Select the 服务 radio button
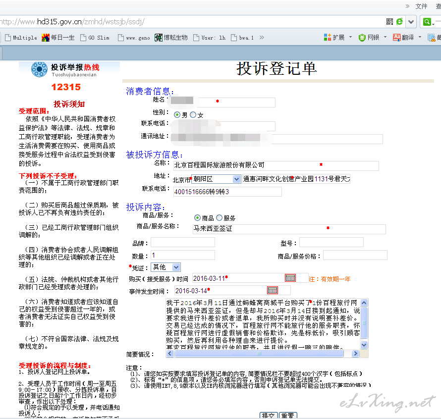 [x=219, y=218]
